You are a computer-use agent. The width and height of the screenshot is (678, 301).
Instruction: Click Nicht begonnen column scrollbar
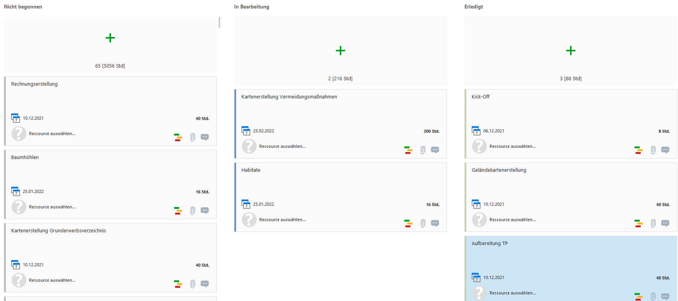coord(219,22)
